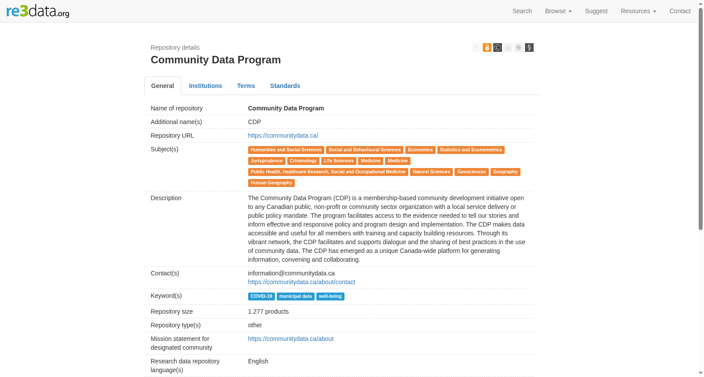This screenshot has width=704, height=377.
Task: Click the 'Community Data Program' page heading
Action: click(216, 60)
